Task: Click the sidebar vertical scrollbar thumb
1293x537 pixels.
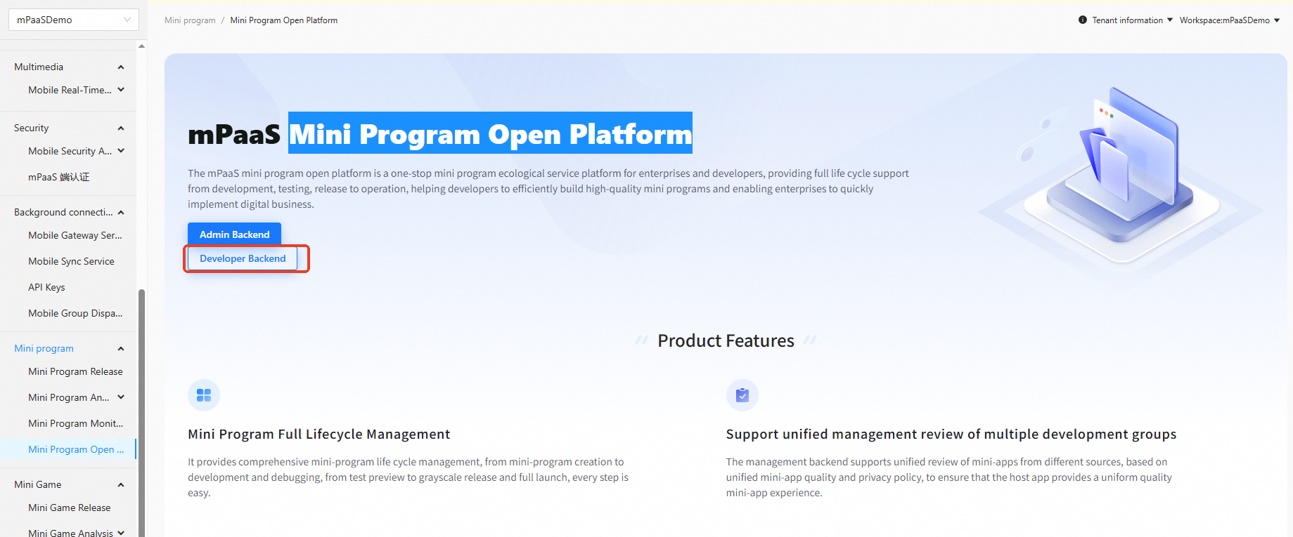Action: pyautogui.click(x=142, y=413)
